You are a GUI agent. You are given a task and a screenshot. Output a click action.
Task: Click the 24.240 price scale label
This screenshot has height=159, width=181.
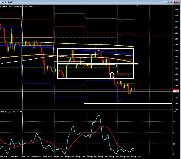[x=176, y=51]
